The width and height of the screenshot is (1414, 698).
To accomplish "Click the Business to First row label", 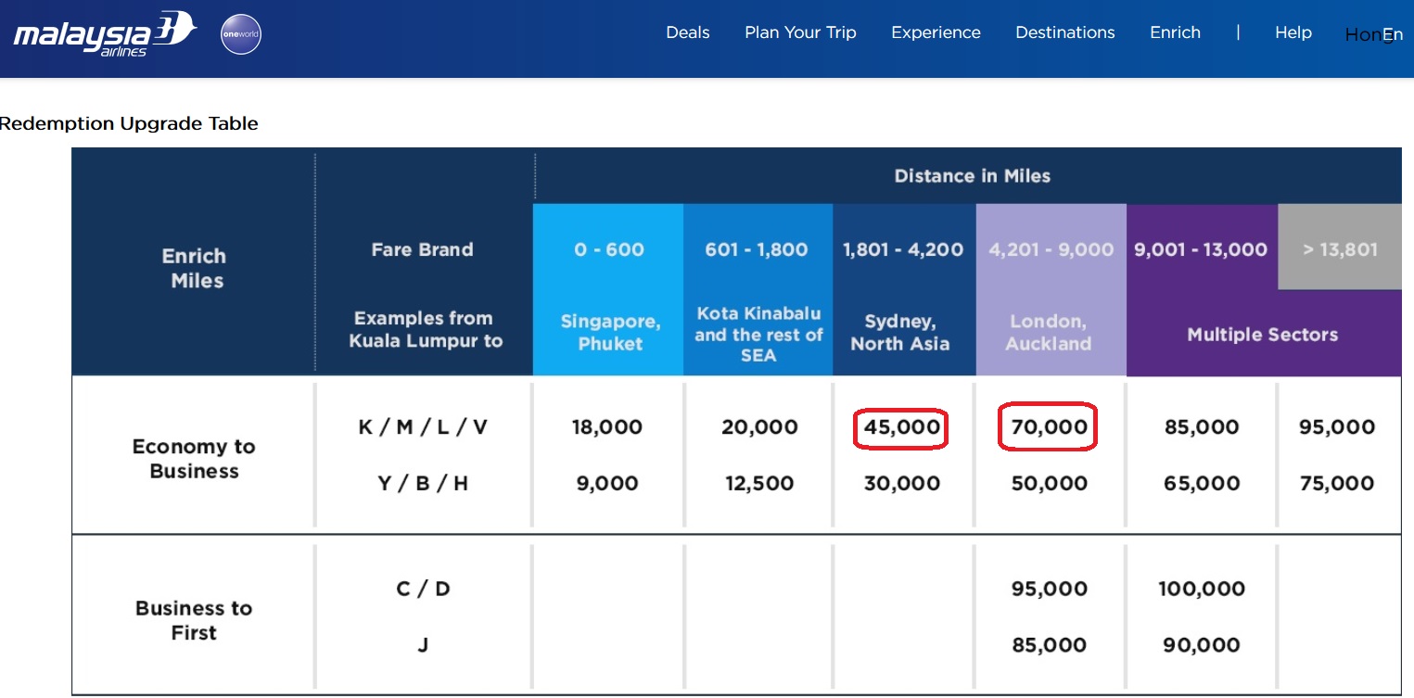I will click(x=194, y=620).
